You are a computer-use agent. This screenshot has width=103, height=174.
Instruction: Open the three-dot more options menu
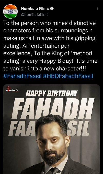coord(98,8)
